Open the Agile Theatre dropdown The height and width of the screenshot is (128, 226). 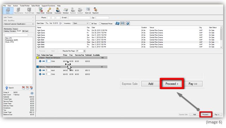point(19,17)
